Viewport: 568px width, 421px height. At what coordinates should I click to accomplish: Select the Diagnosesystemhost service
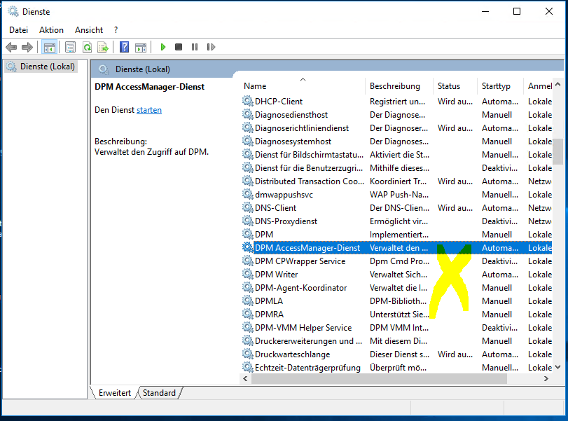pyautogui.click(x=293, y=142)
